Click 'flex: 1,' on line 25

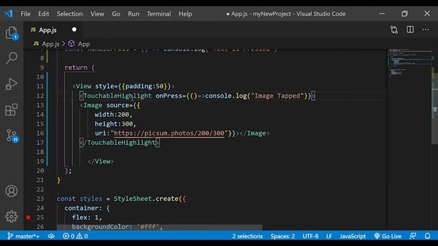pyautogui.click(x=87, y=217)
